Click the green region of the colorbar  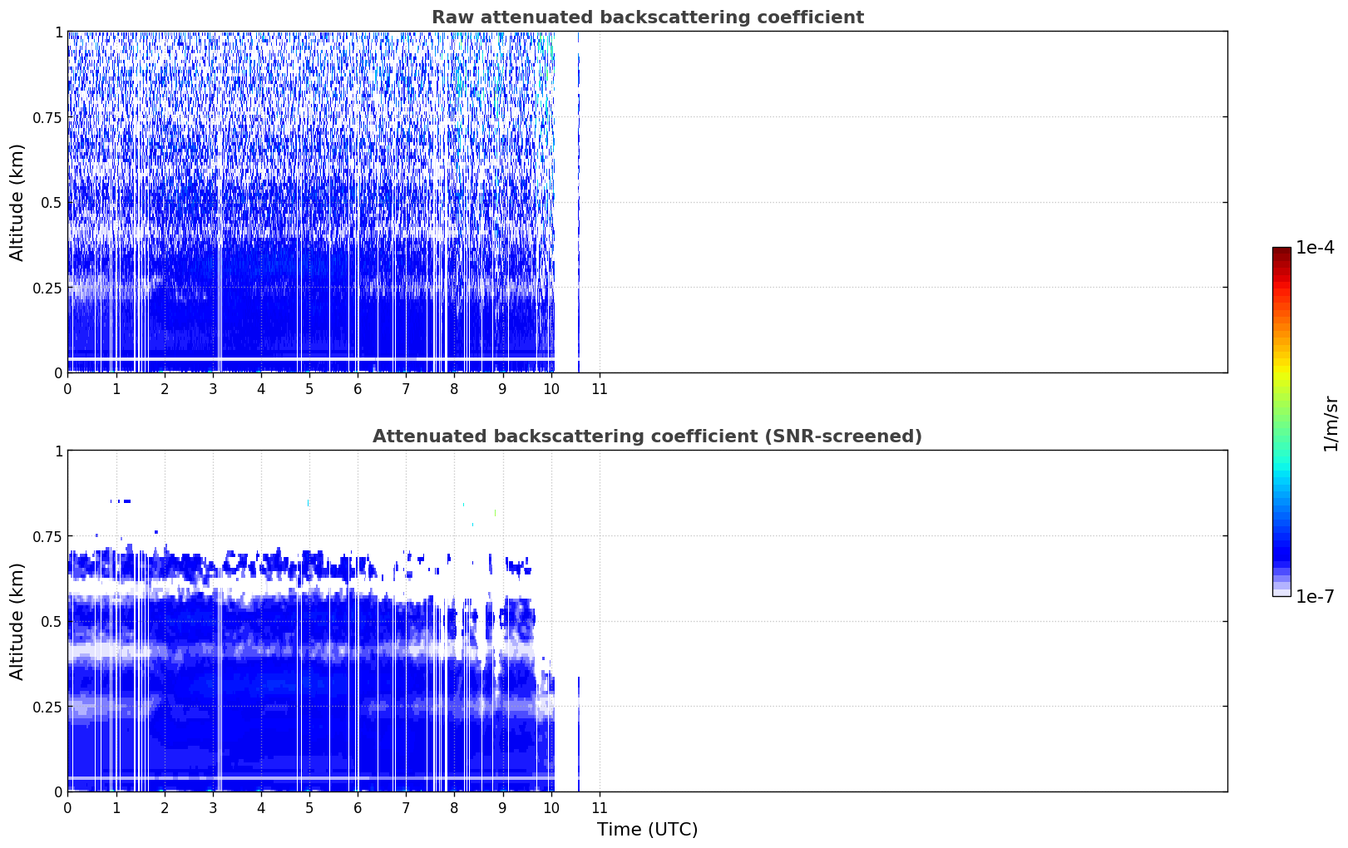[1281, 416]
